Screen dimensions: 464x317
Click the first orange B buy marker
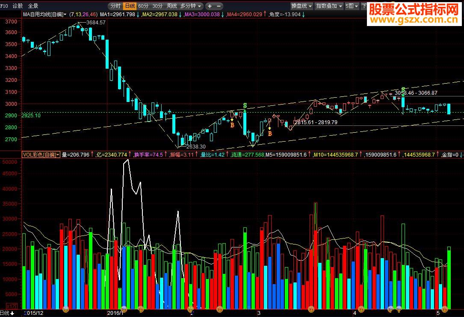(232, 125)
